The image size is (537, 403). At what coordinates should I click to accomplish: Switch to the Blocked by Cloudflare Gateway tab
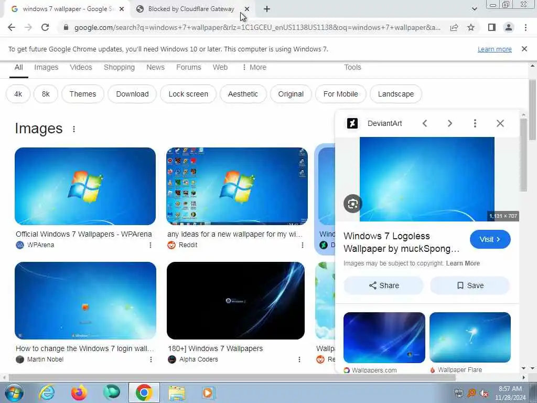pyautogui.click(x=191, y=9)
